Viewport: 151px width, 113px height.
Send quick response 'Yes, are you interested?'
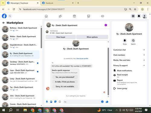click(65, 77)
